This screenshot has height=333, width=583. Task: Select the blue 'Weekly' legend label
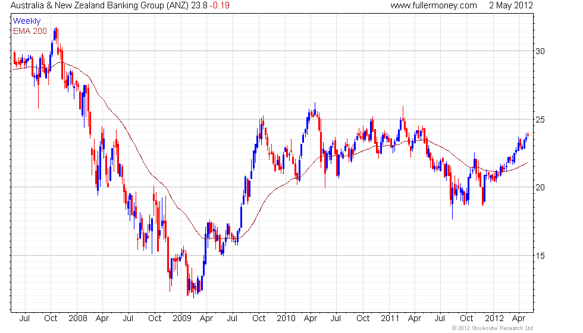point(27,21)
